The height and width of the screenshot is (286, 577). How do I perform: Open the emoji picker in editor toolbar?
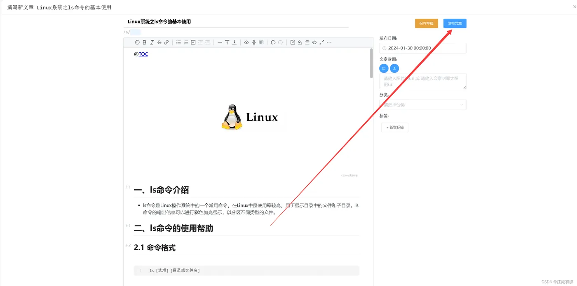pos(137,42)
